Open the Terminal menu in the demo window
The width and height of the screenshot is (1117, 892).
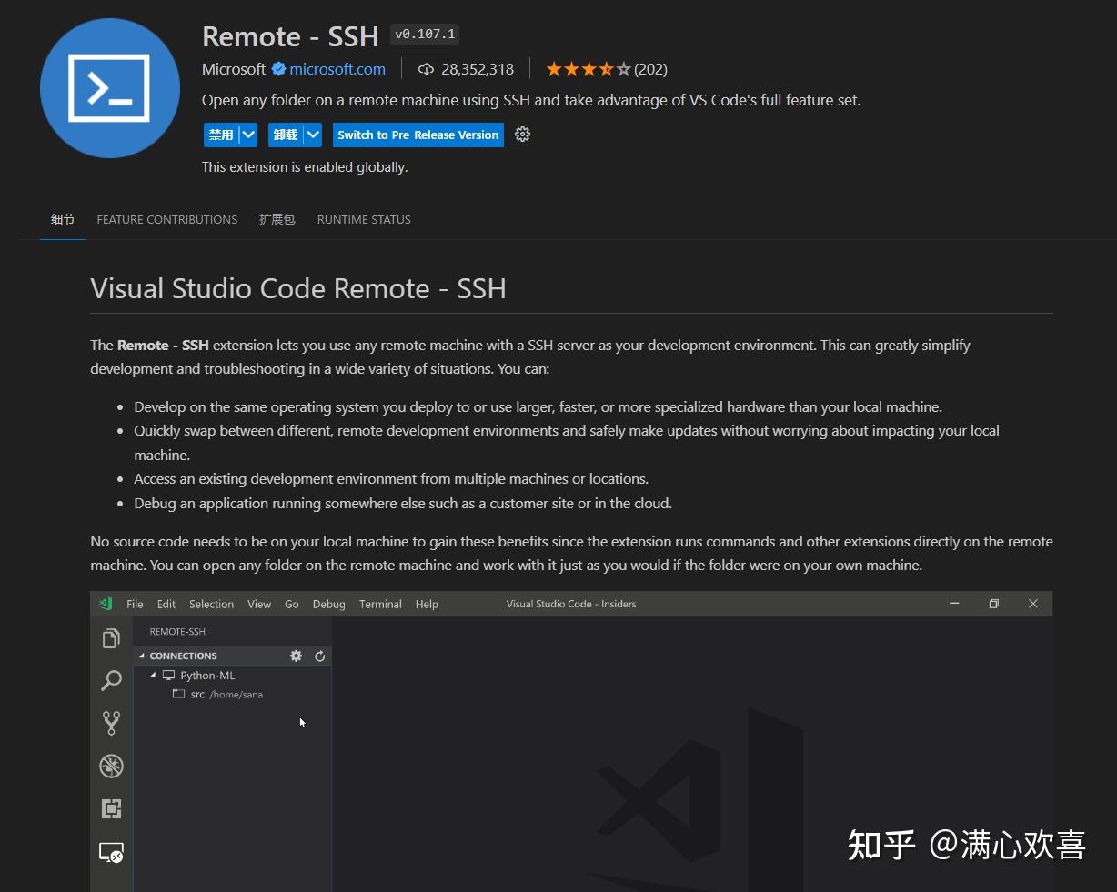(379, 603)
